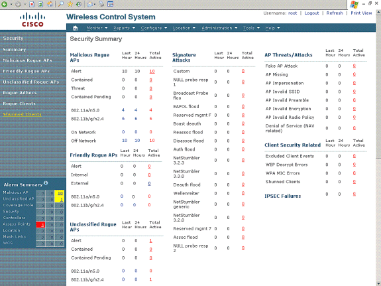Open the Back button history dropdown arrow
The width and height of the screenshot is (381, 286).
(x=11, y=4)
